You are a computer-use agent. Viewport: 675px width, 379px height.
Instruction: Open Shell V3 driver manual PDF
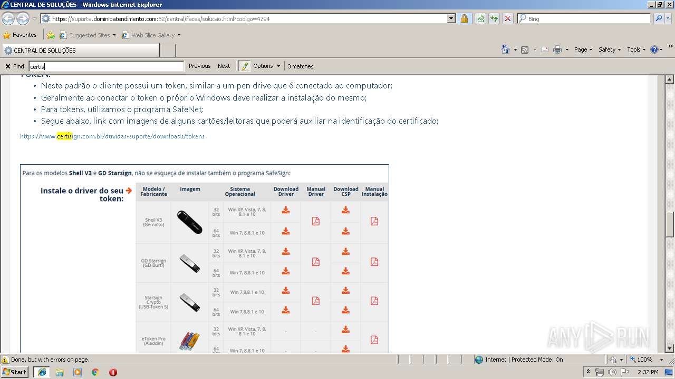[316, 221]
